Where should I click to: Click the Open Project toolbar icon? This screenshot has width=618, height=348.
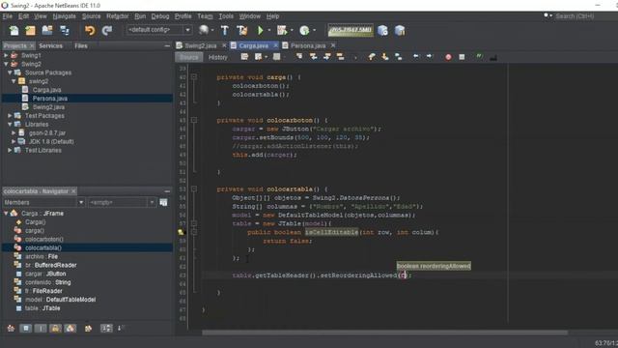[47, 30]
